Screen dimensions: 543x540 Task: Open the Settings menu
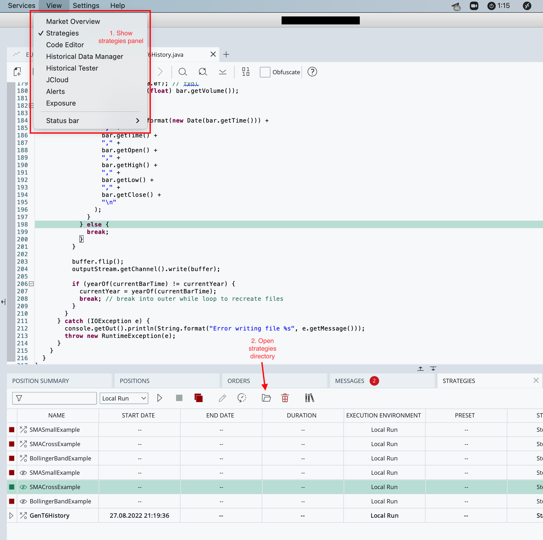click(x=86, y=5)
